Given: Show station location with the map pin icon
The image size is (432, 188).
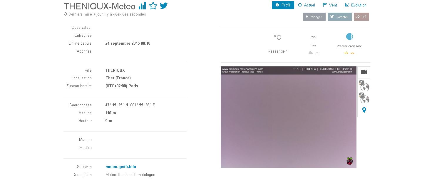Looking at the screenshot, I should pyautogui.click(x=364, y=110).
